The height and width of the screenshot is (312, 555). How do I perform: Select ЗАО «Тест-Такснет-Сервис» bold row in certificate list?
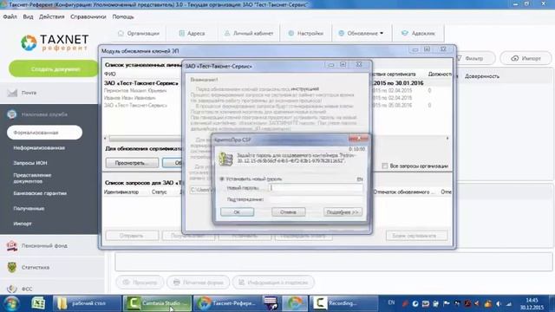tap(141, 83)
